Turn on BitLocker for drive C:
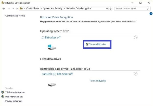Viewport: 153px width, 106px height. click(x=98, y=44)
